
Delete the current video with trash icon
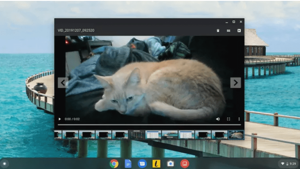pyautogui.click(x=218, y=31)
